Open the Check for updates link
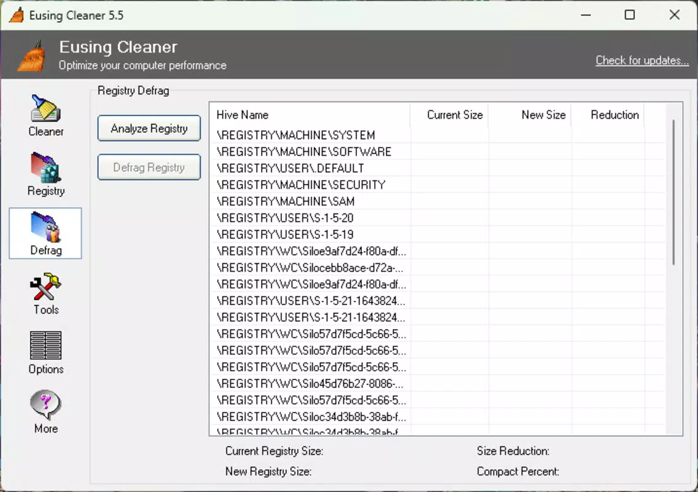698x492 pixels. point(642,60)
